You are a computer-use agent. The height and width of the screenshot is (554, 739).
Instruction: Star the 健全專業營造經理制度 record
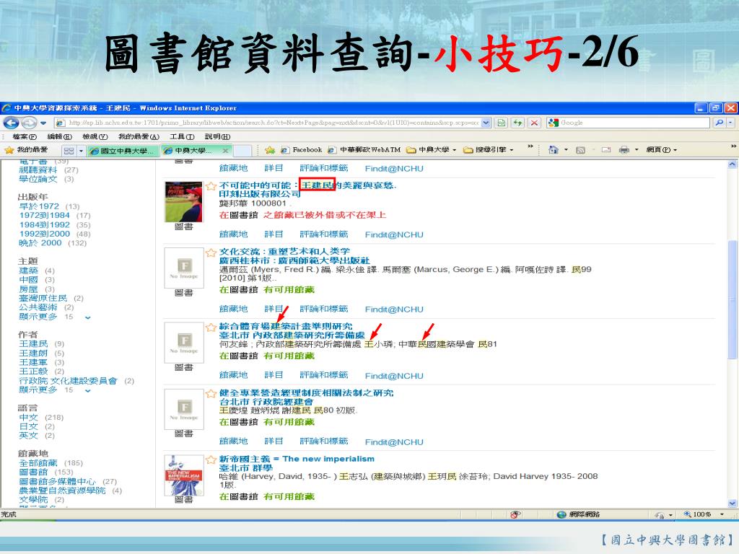pyautogui.click(x=211, y=393)
